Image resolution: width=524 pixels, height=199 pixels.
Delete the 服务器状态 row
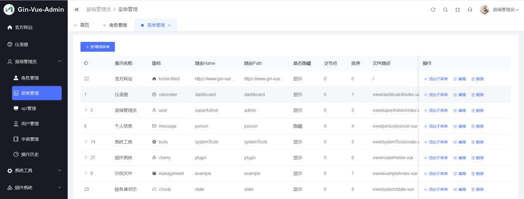coord(478,190)
